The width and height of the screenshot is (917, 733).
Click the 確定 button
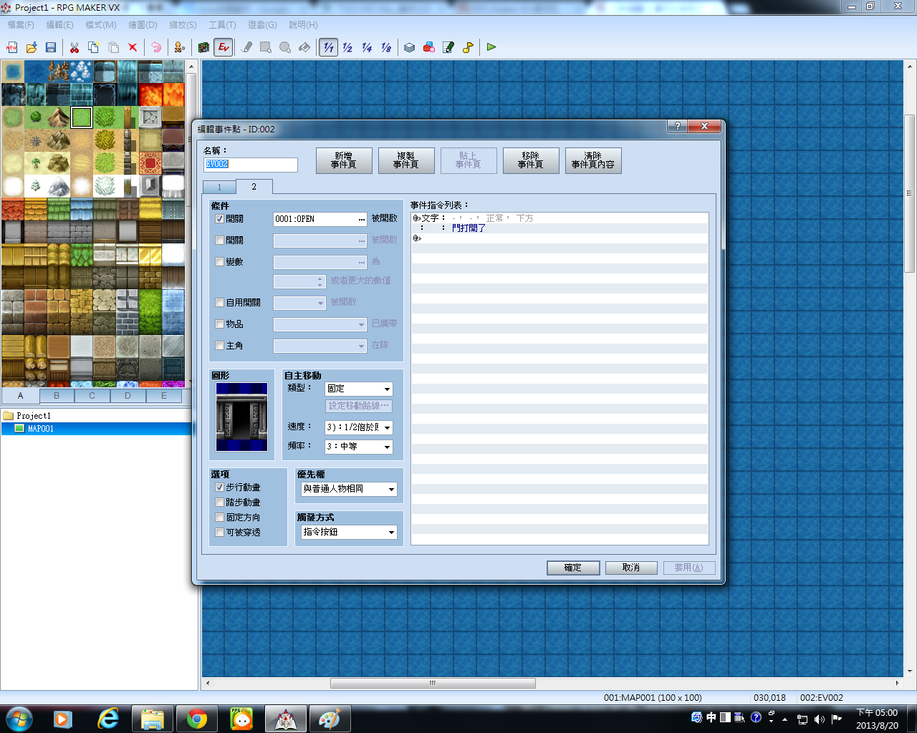573,568
